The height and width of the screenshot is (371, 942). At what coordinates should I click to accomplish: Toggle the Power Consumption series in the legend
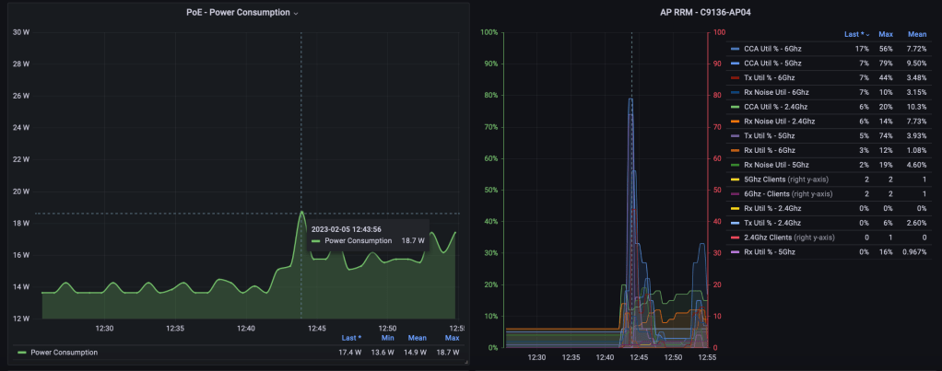coord(64,352)
